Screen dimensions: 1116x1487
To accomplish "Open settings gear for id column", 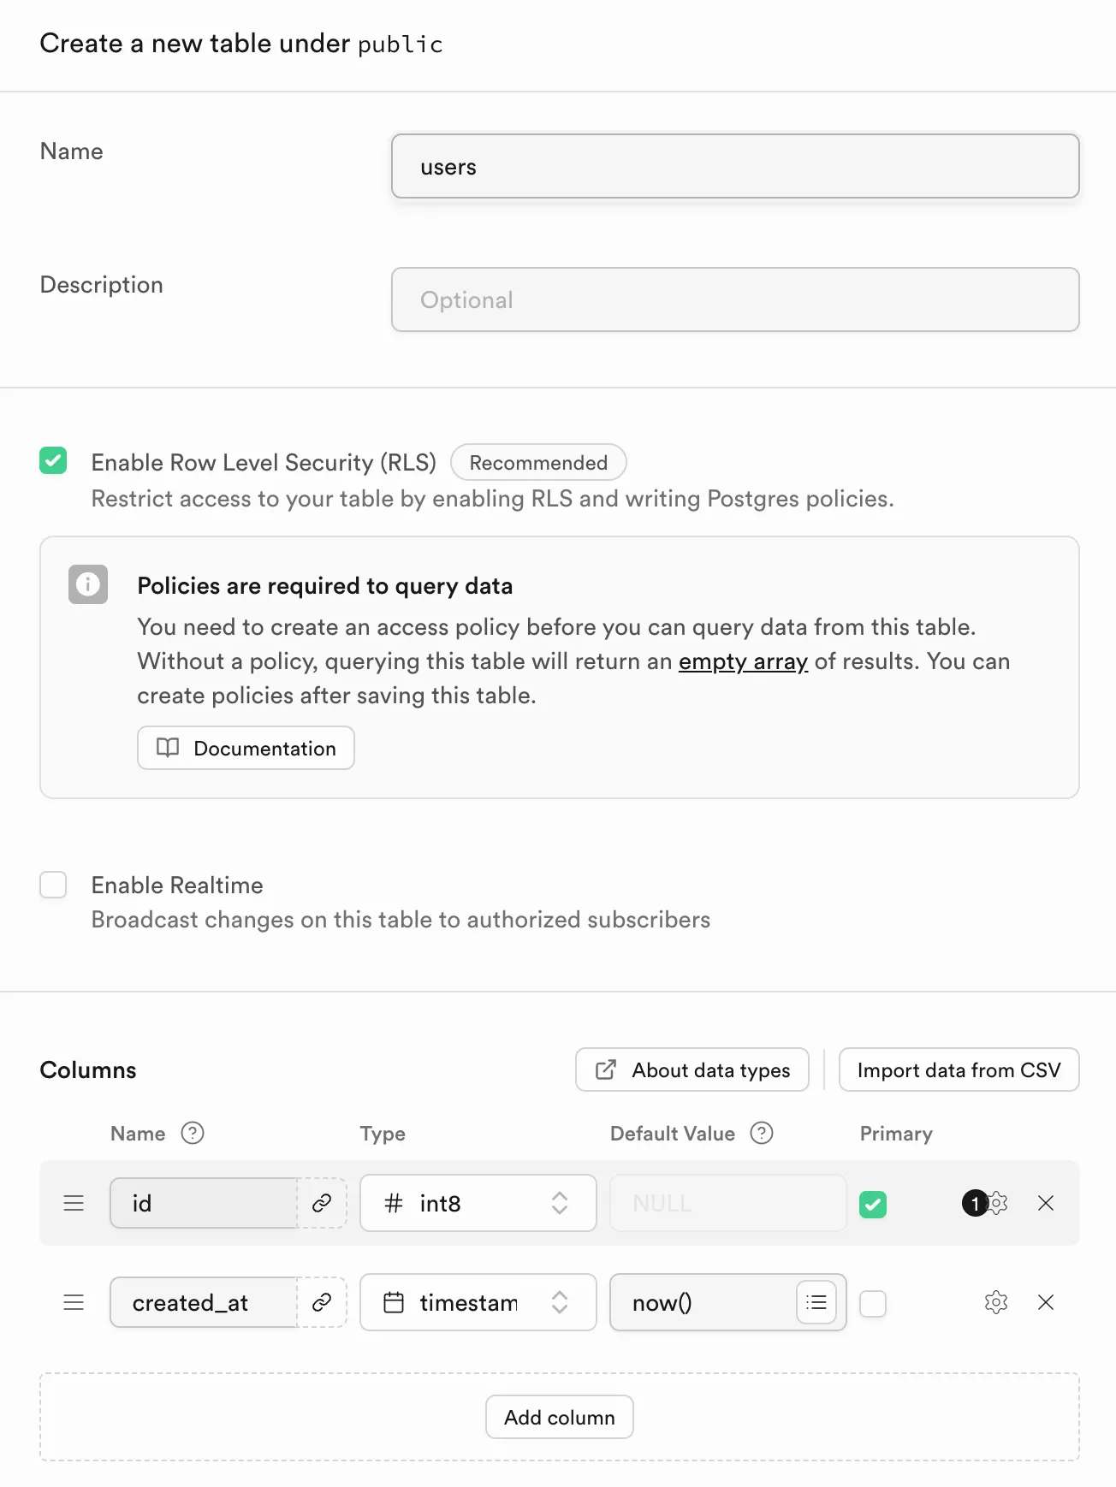I will click(x=998, y=1203).
